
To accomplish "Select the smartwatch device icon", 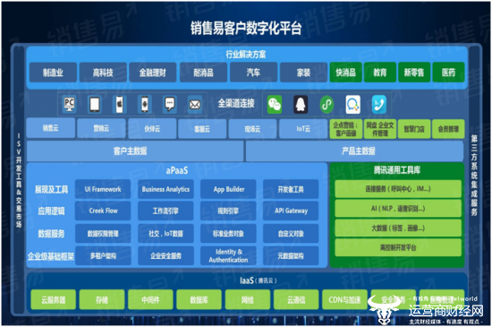I will point(145,105).
